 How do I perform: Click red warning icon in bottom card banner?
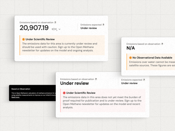pyautogui.click(x=64, y=93)
